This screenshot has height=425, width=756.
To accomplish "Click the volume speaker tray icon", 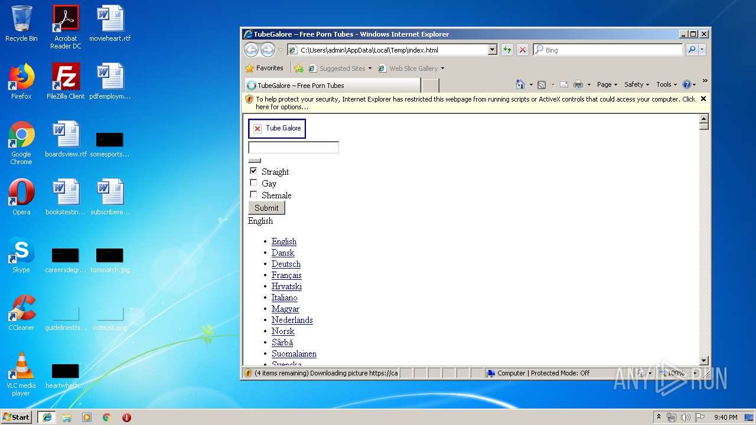I will (x=685, y=417).
